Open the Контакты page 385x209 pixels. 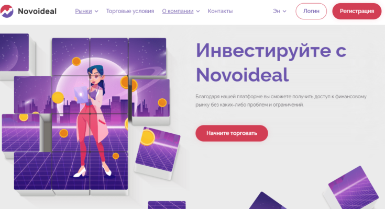[x=220, y=11]
